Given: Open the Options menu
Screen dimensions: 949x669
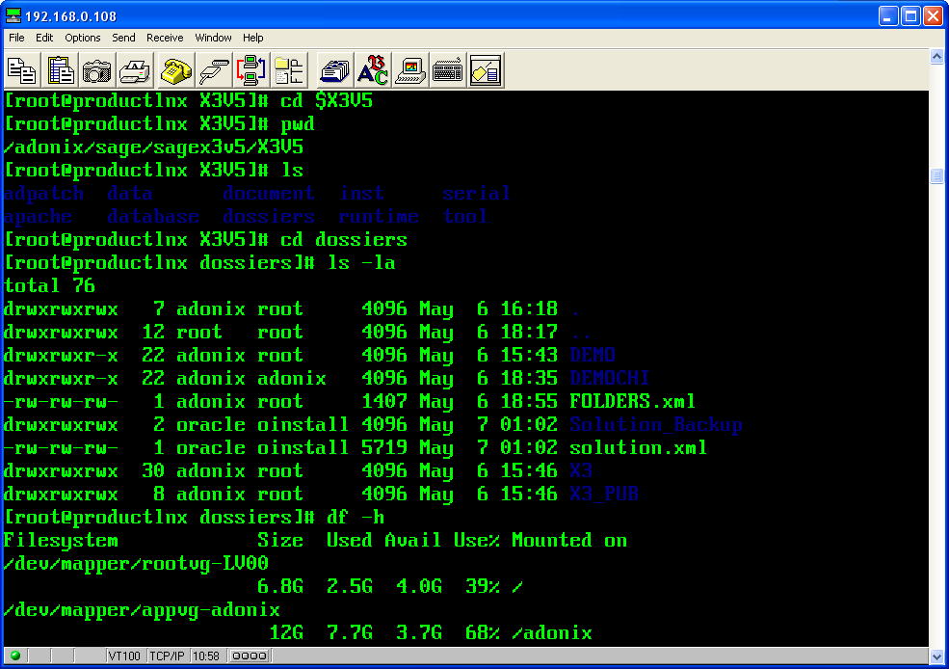Looking at the screenshot, I should pos(83,38).
